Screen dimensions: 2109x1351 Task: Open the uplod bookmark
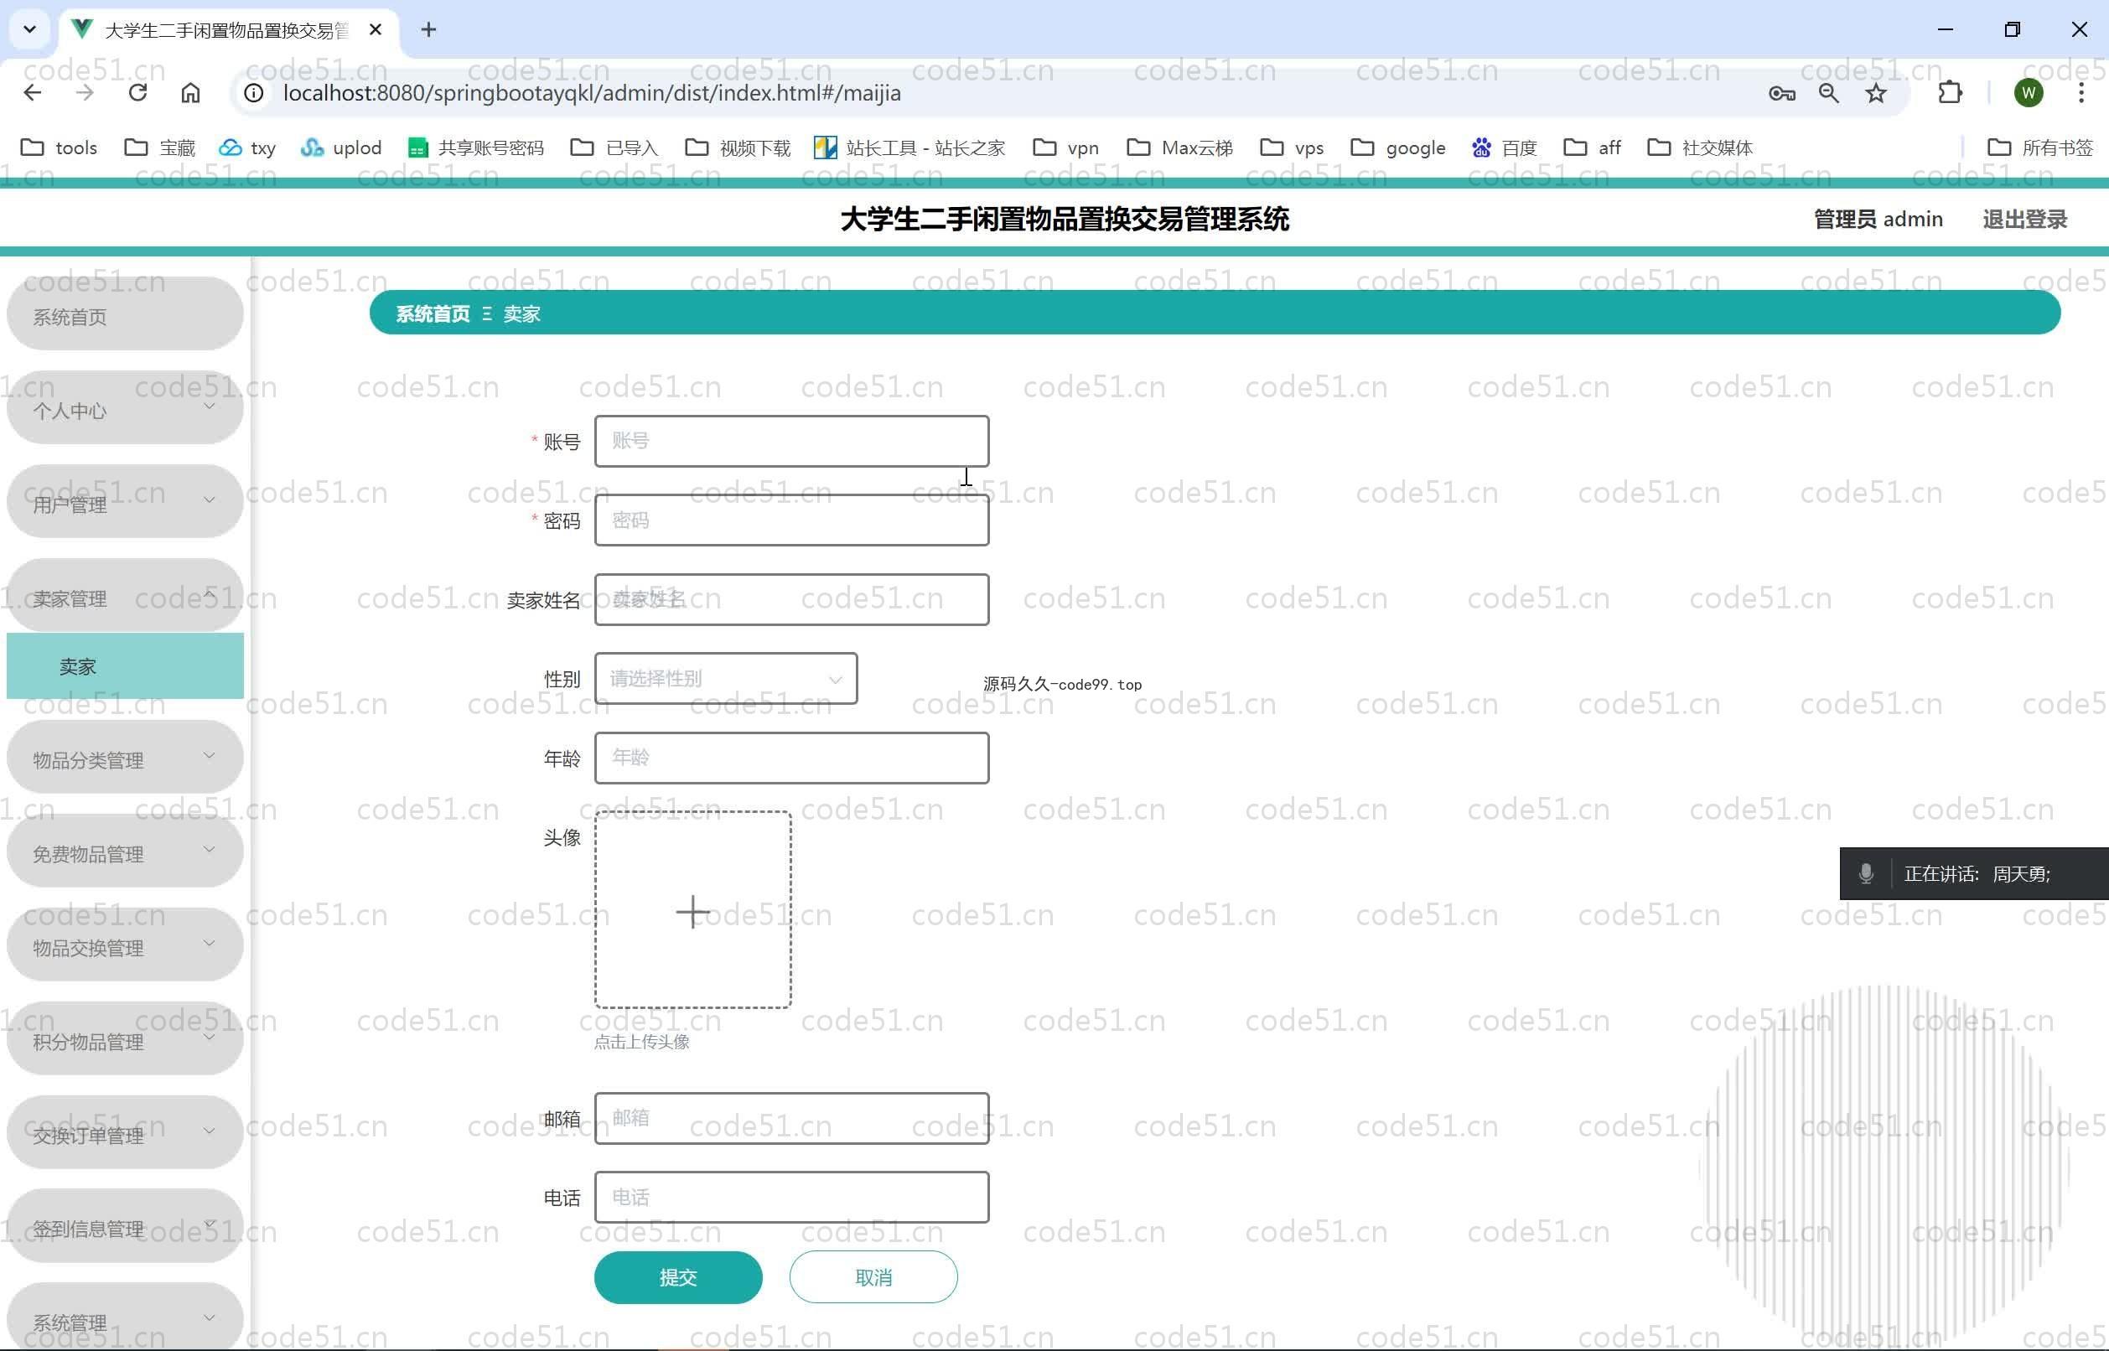click(341, 148)
